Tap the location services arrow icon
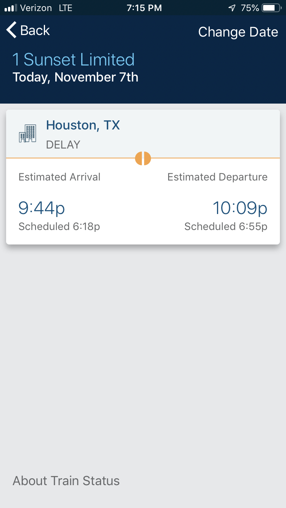This screenshot has height=508, width=286. click(x=232, y=8)
